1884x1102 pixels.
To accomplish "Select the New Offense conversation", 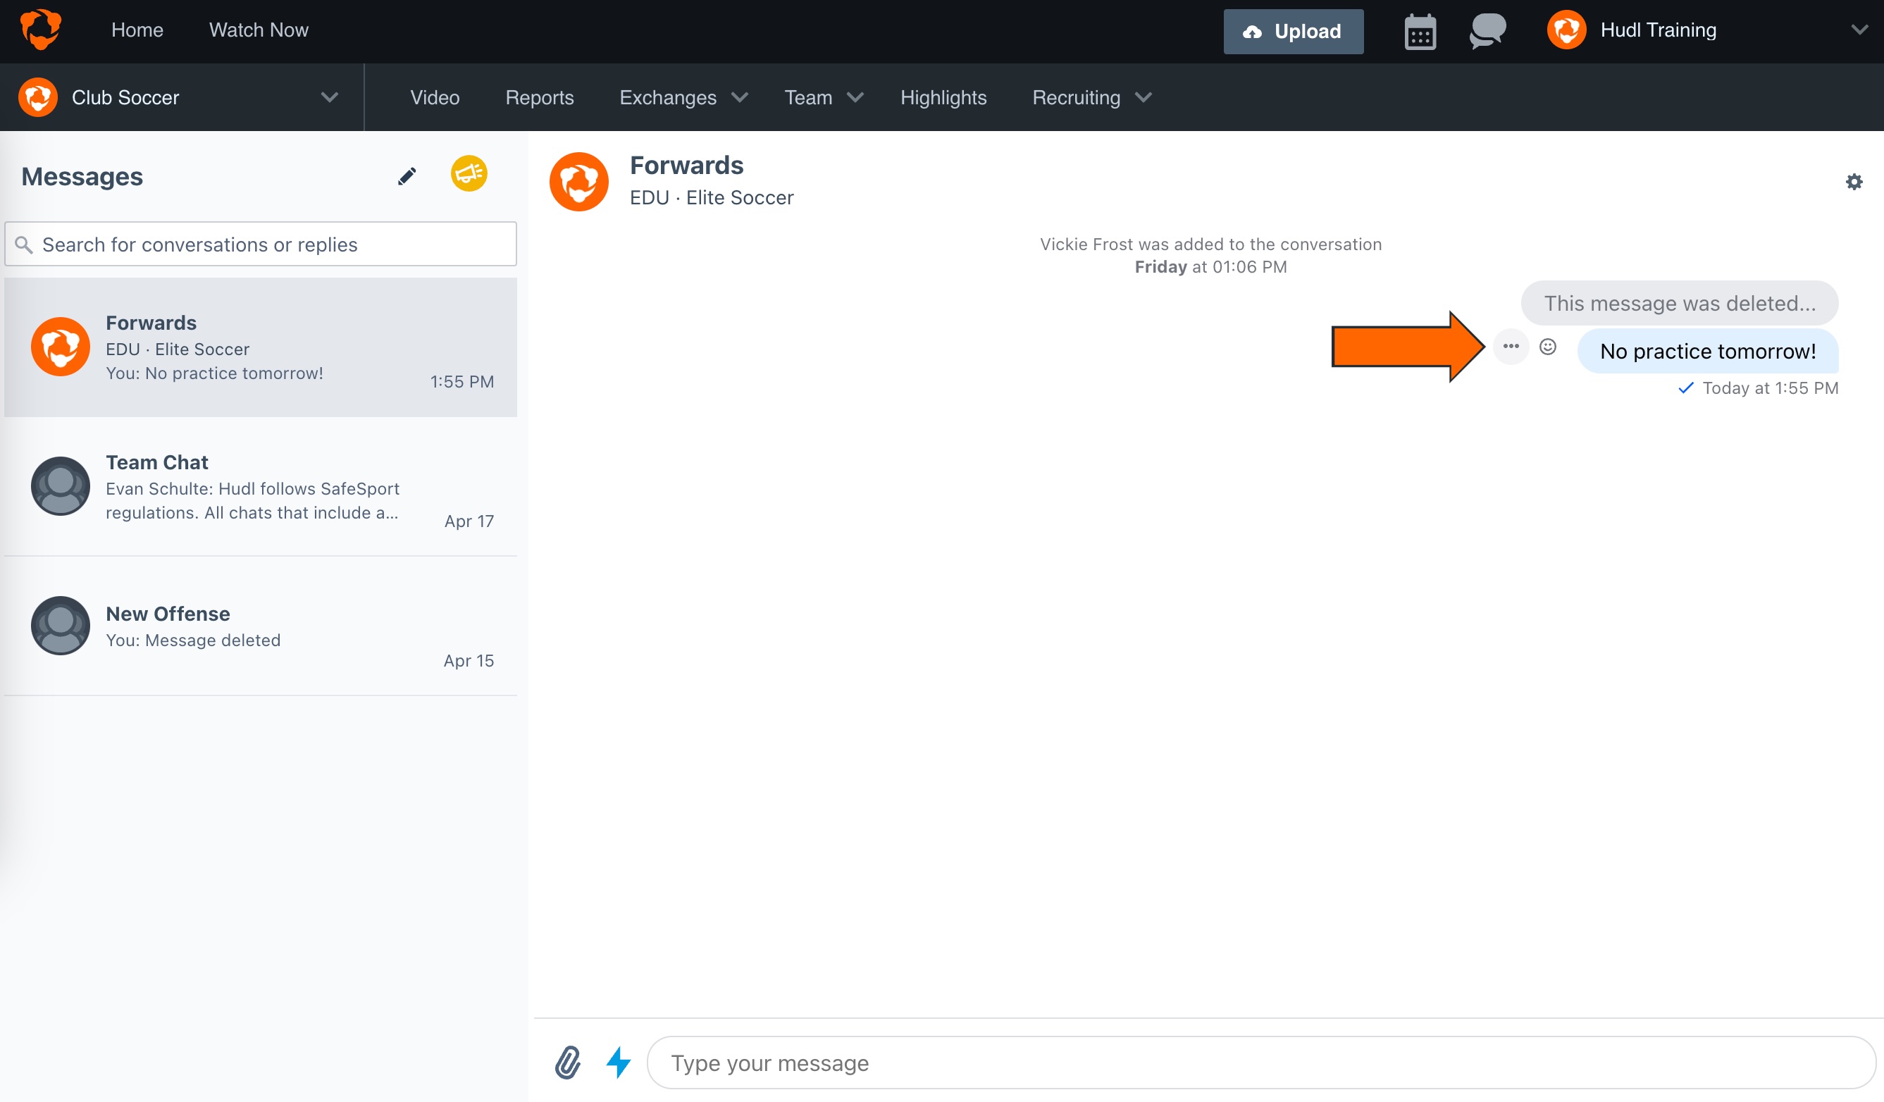I will [260, 626].
